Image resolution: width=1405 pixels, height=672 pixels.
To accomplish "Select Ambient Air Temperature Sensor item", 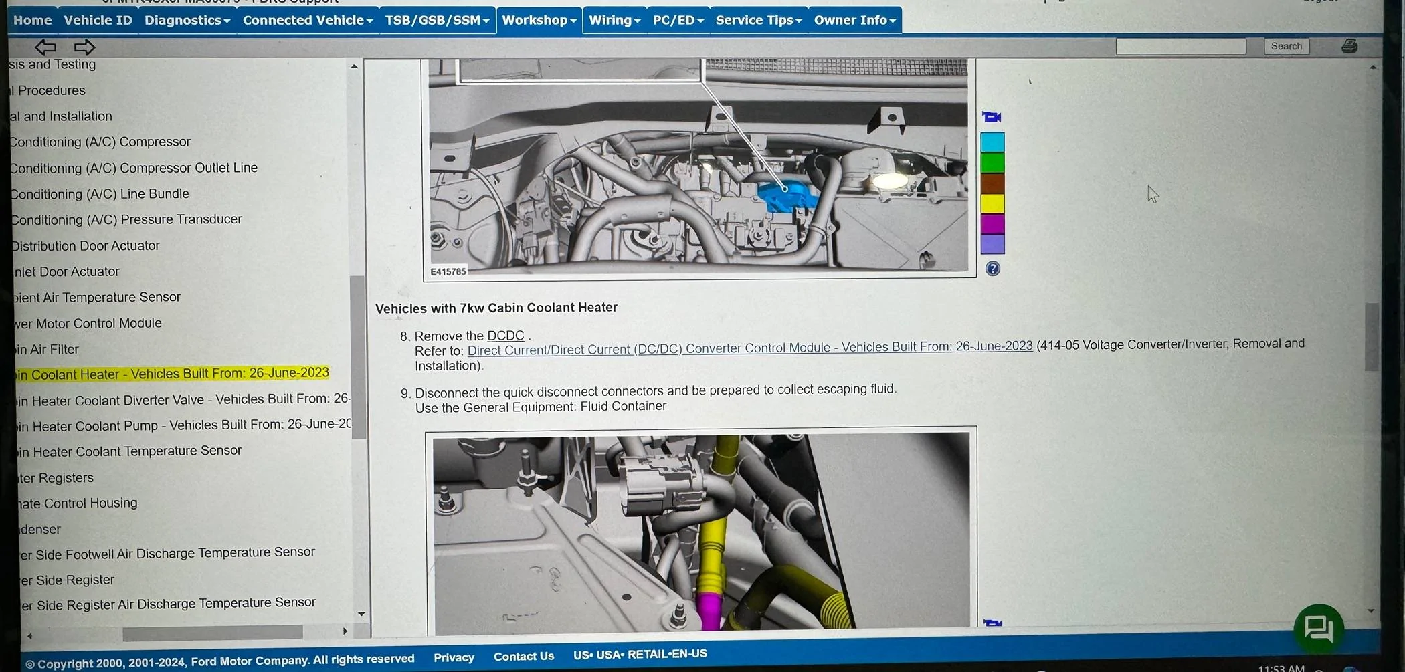I will pyautogui.click(x=96, y=298).
